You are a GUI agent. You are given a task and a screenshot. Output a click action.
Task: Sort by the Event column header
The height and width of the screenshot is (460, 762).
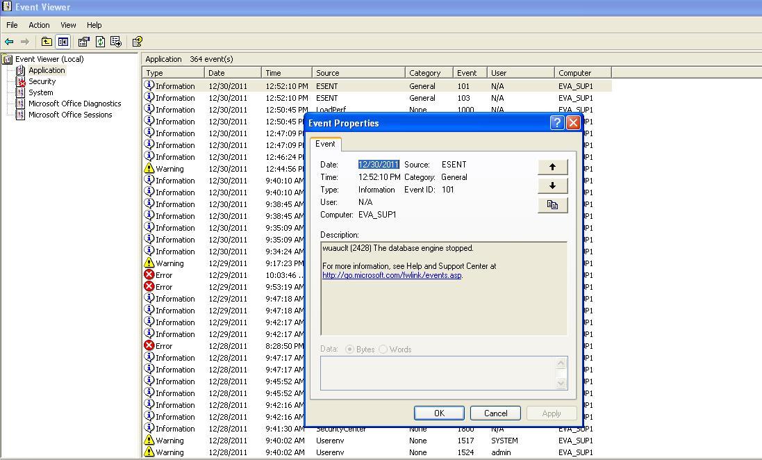(470, 73)
